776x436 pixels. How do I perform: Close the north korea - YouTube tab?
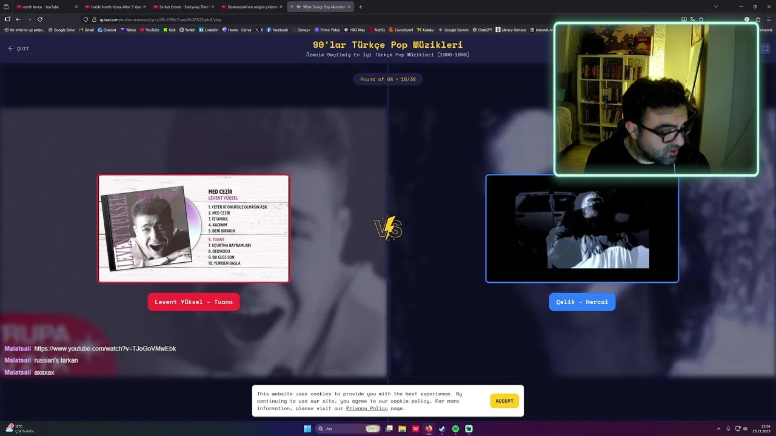76,7
